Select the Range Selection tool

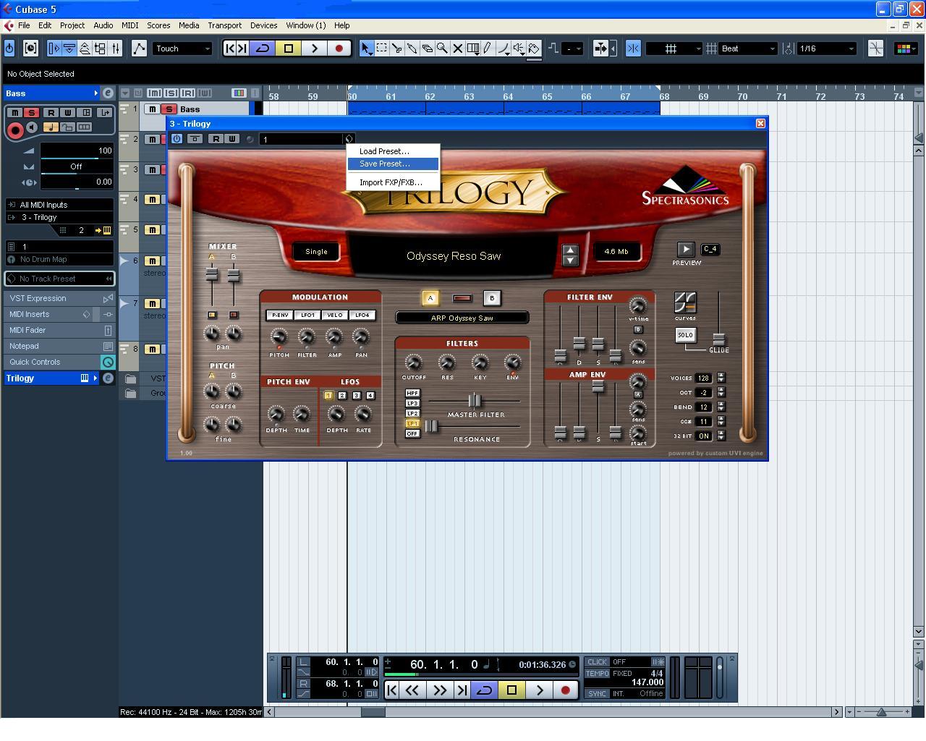coord(381,48)
